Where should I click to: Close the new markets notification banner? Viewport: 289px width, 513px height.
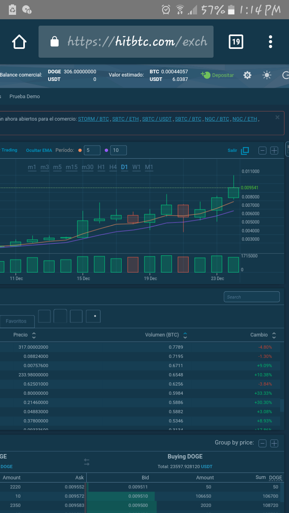pos(277,117)
